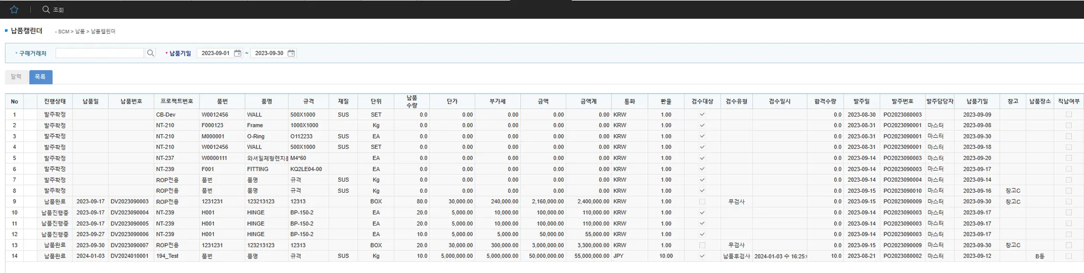Click the 조회 magnifier icon in top bar
Viewport: 1084px width, 273px height.
click(x=46, y=10)
